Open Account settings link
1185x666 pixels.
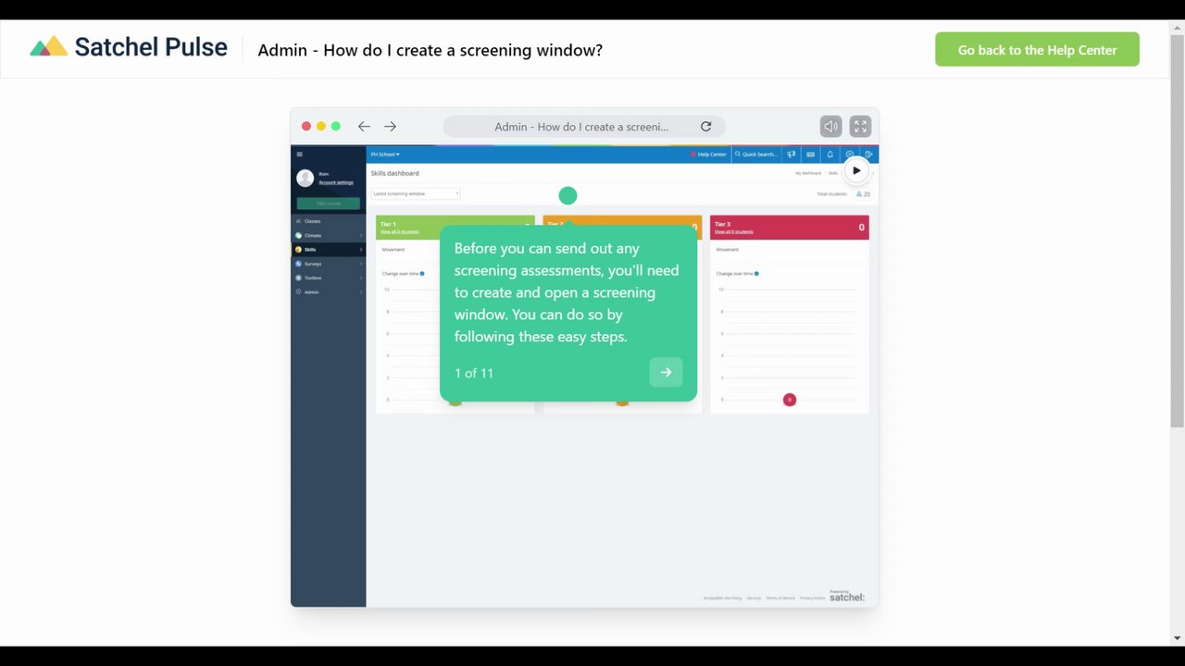(336, 182)
